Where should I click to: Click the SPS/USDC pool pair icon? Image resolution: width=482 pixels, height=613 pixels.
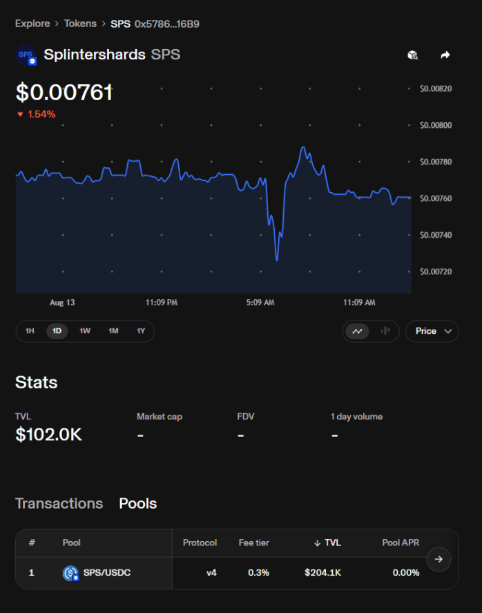coord(70,573)
